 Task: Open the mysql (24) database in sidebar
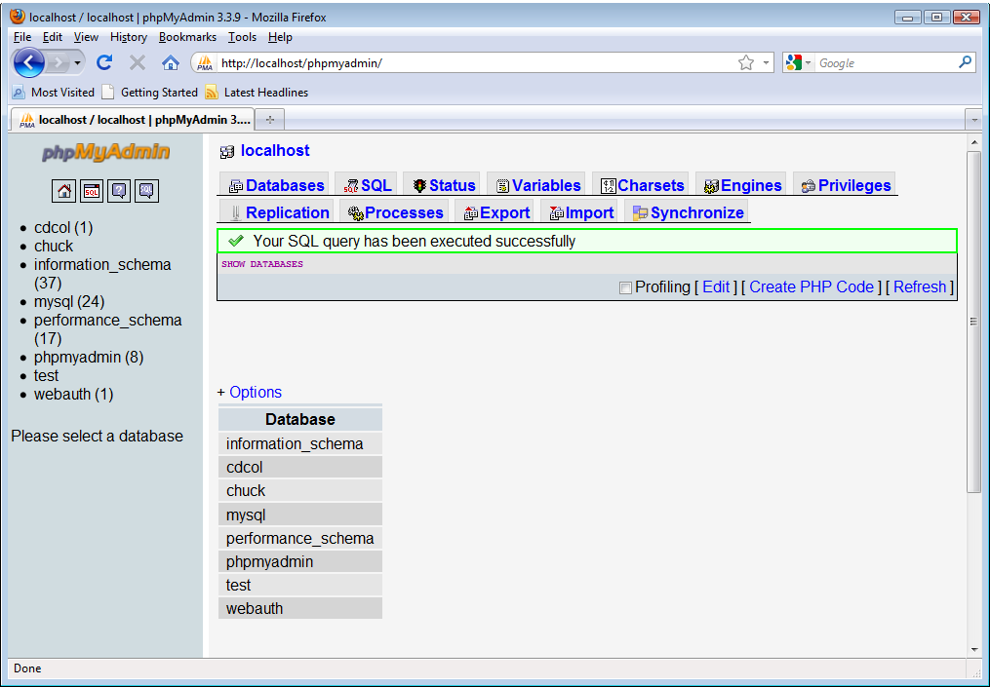[69, 301]
